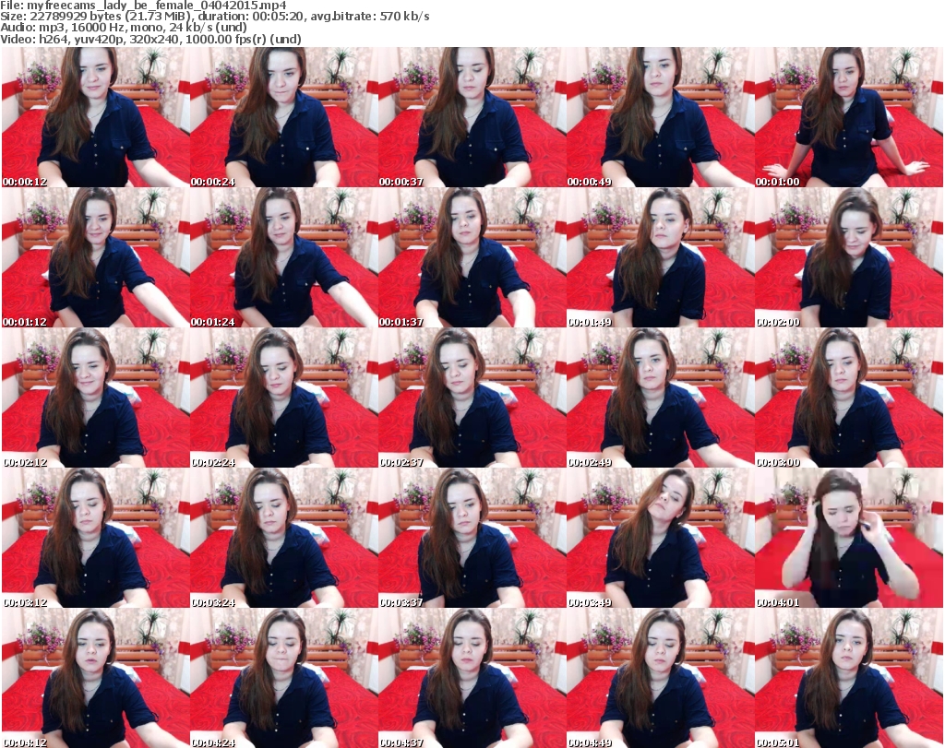
Task: Select the thumbnail at 00:04:37
Action: 472,678
